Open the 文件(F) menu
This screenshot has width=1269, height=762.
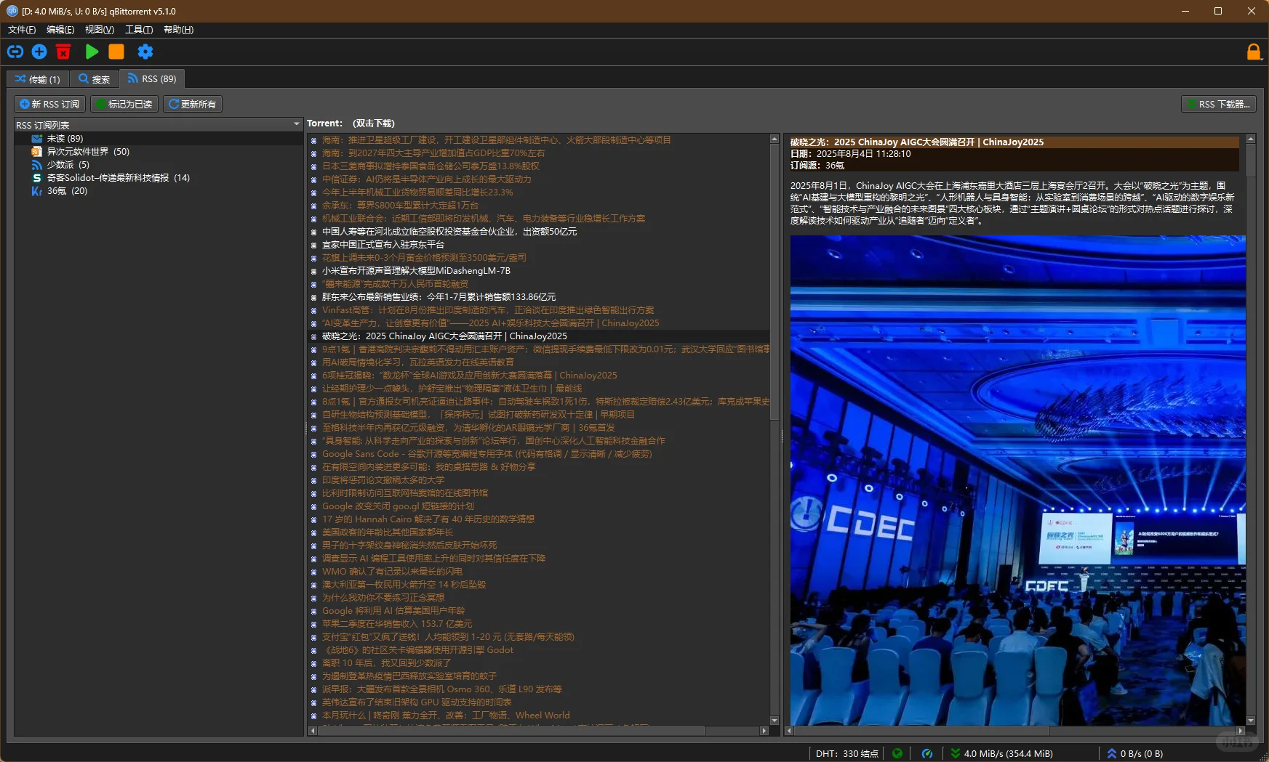(x=22, y=30)
